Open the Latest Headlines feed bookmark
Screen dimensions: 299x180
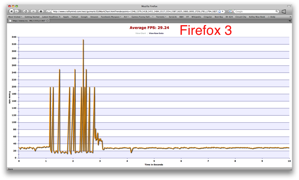click(x=51, y=17)
